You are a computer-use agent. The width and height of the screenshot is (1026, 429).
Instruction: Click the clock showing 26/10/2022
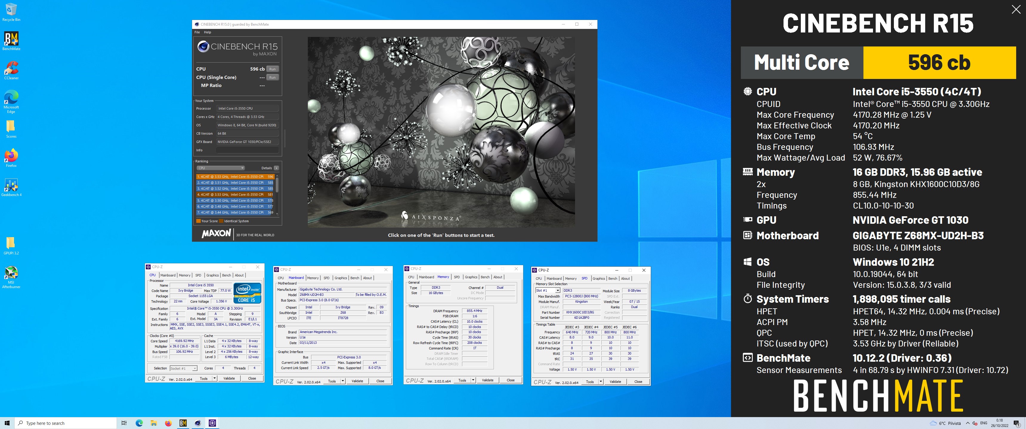coord(1000,423)
